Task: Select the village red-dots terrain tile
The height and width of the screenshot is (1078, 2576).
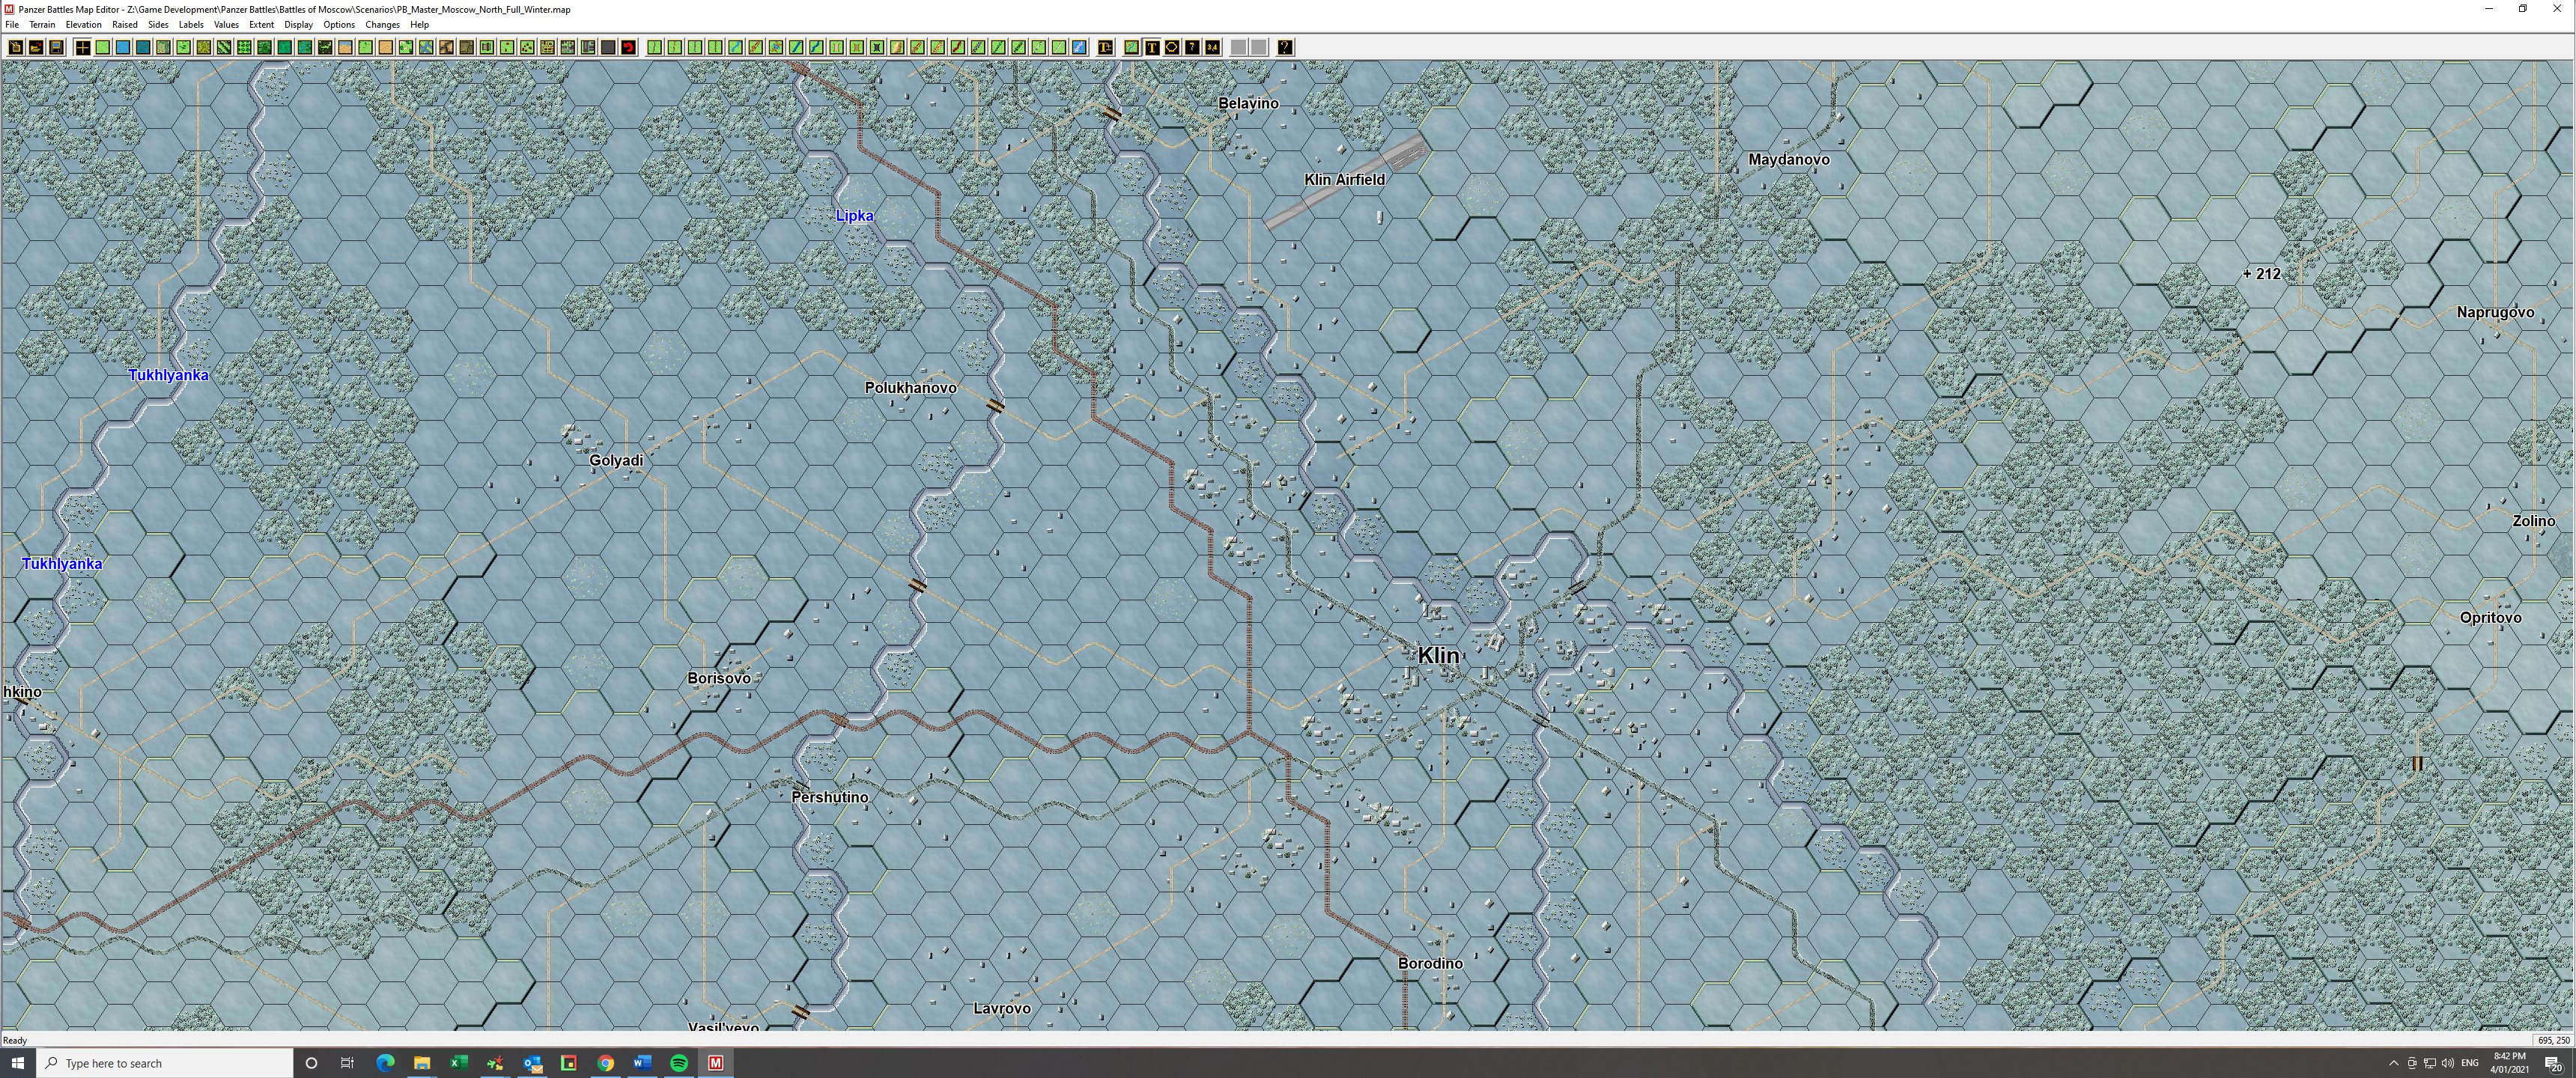Action: point(527,47)
